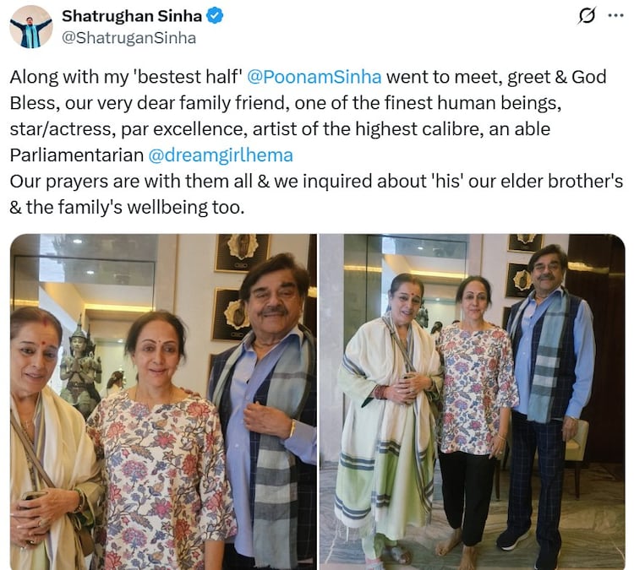Click the Grok slashed-circle icon

point(587,16)
